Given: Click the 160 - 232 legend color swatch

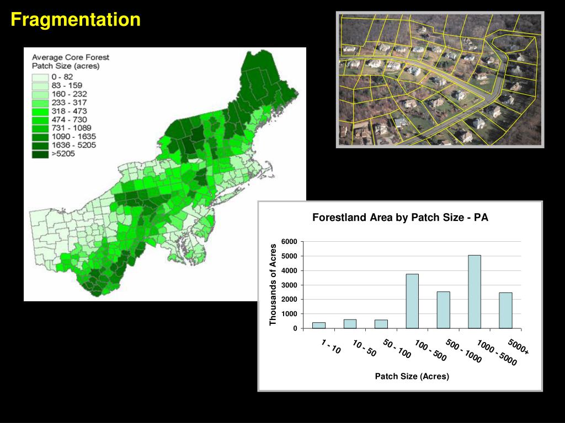Looking at the screenshot, I should click(40, 95).
